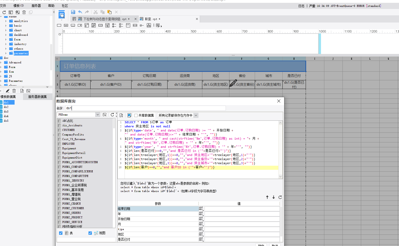This screenshot has height=246, width=399.
Task: Open the 社区 menu
Action: tap(65, 6)
